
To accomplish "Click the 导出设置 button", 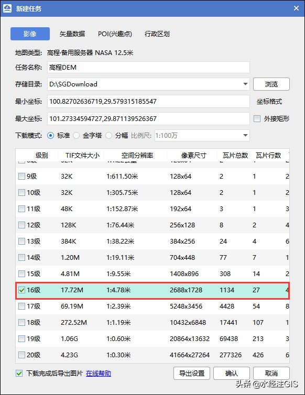I will (192, 373).
